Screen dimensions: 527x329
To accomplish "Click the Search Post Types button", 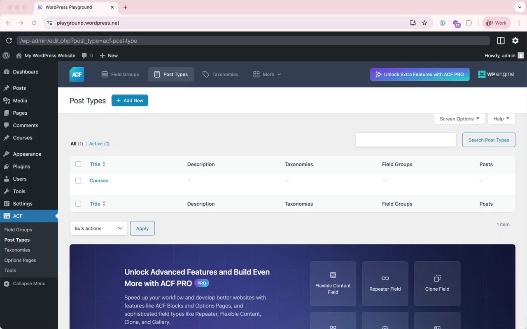I will pyautogui.click(x=489, y=140).
